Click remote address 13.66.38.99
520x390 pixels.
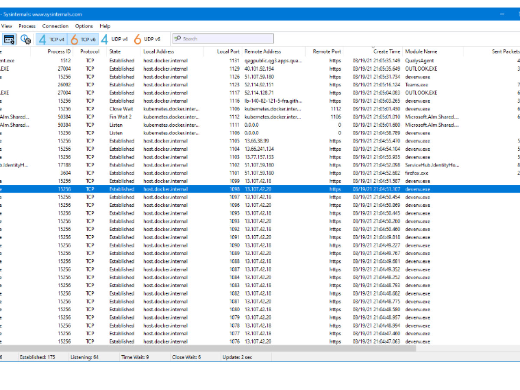(x=257, y=141)
